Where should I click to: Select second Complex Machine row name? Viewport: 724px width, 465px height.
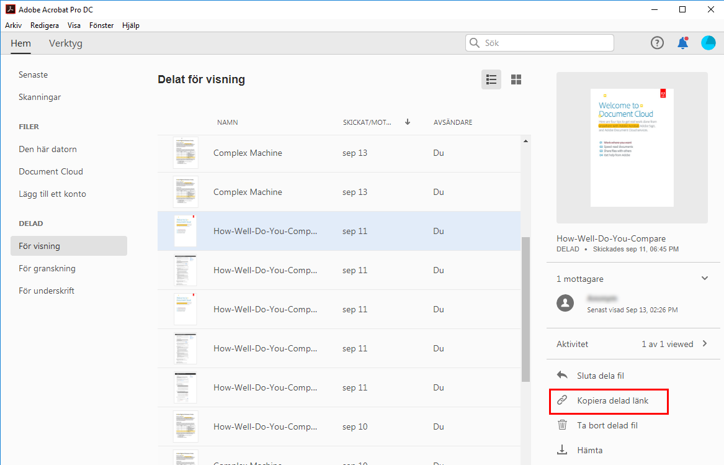(248, 192)
